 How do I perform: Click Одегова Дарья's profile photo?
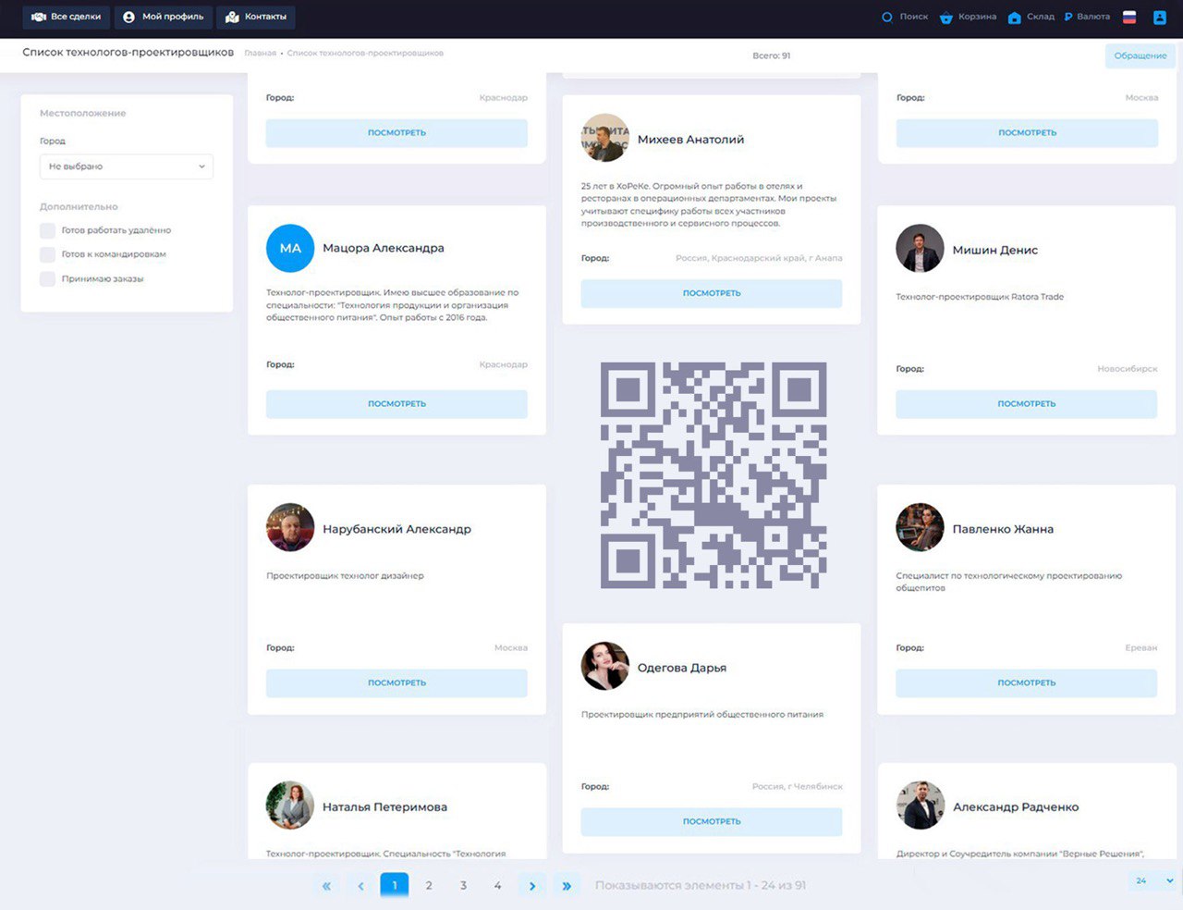(604, 667)
